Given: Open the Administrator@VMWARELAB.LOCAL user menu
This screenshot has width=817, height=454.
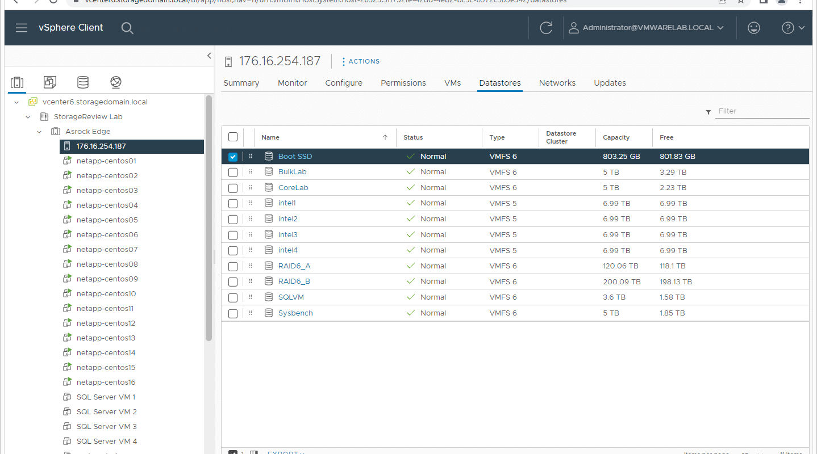Looking at the screenshot, I should pyautogui.click(x=647, y=28).
